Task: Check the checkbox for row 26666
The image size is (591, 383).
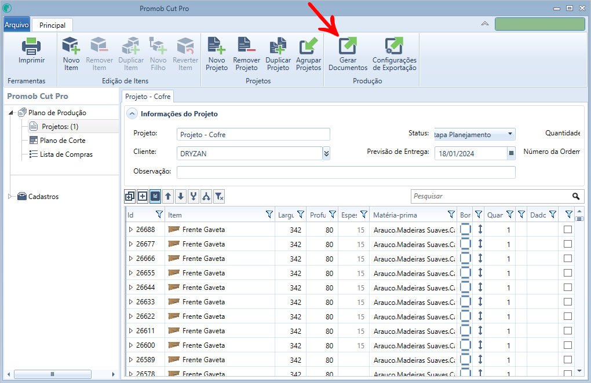Action: coord(568,259)
